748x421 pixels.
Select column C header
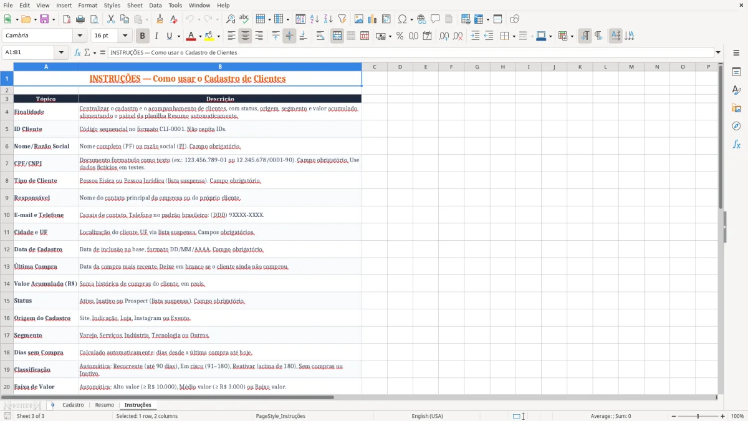pos(374,67)
